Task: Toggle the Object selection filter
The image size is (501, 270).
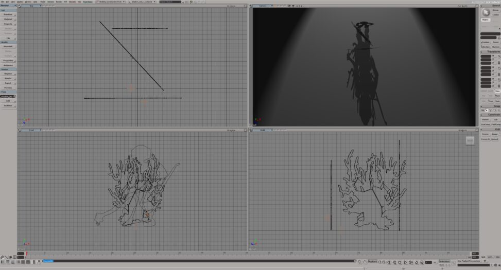Action: click(x=486, y=20)
